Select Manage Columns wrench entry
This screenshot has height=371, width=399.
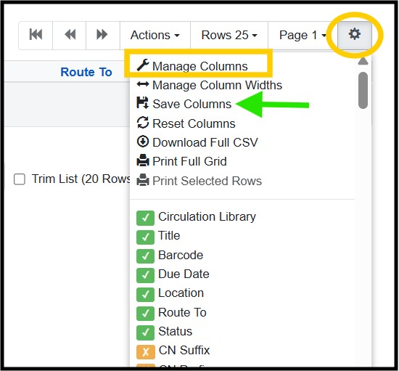pyautogui.click(x=192, y=66)
